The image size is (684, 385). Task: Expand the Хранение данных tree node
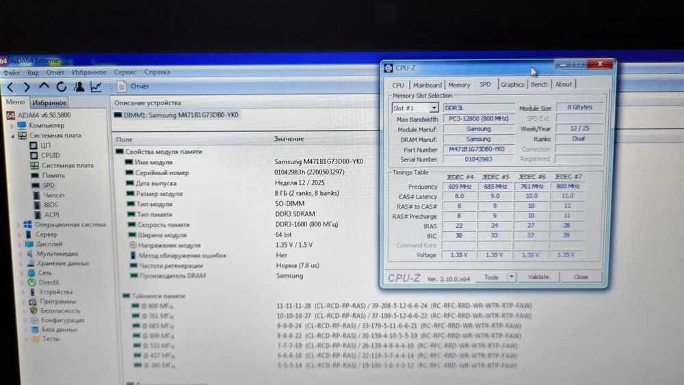click(x=22, y=263)
